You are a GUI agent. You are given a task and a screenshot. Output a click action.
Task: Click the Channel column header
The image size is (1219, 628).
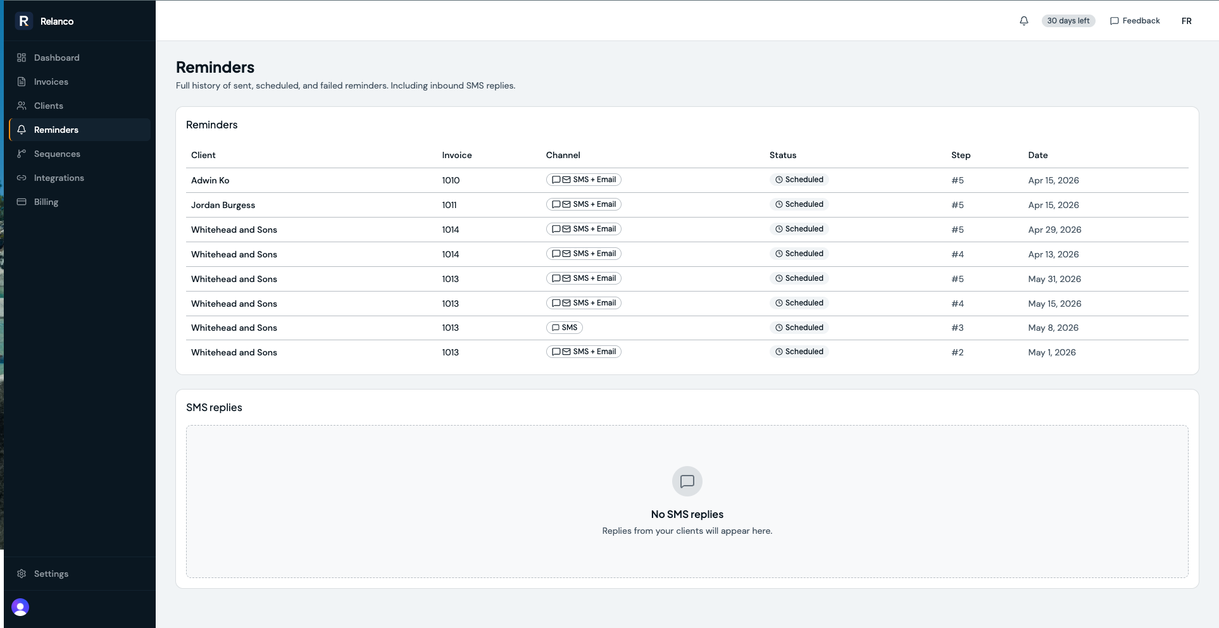(563, 155)
